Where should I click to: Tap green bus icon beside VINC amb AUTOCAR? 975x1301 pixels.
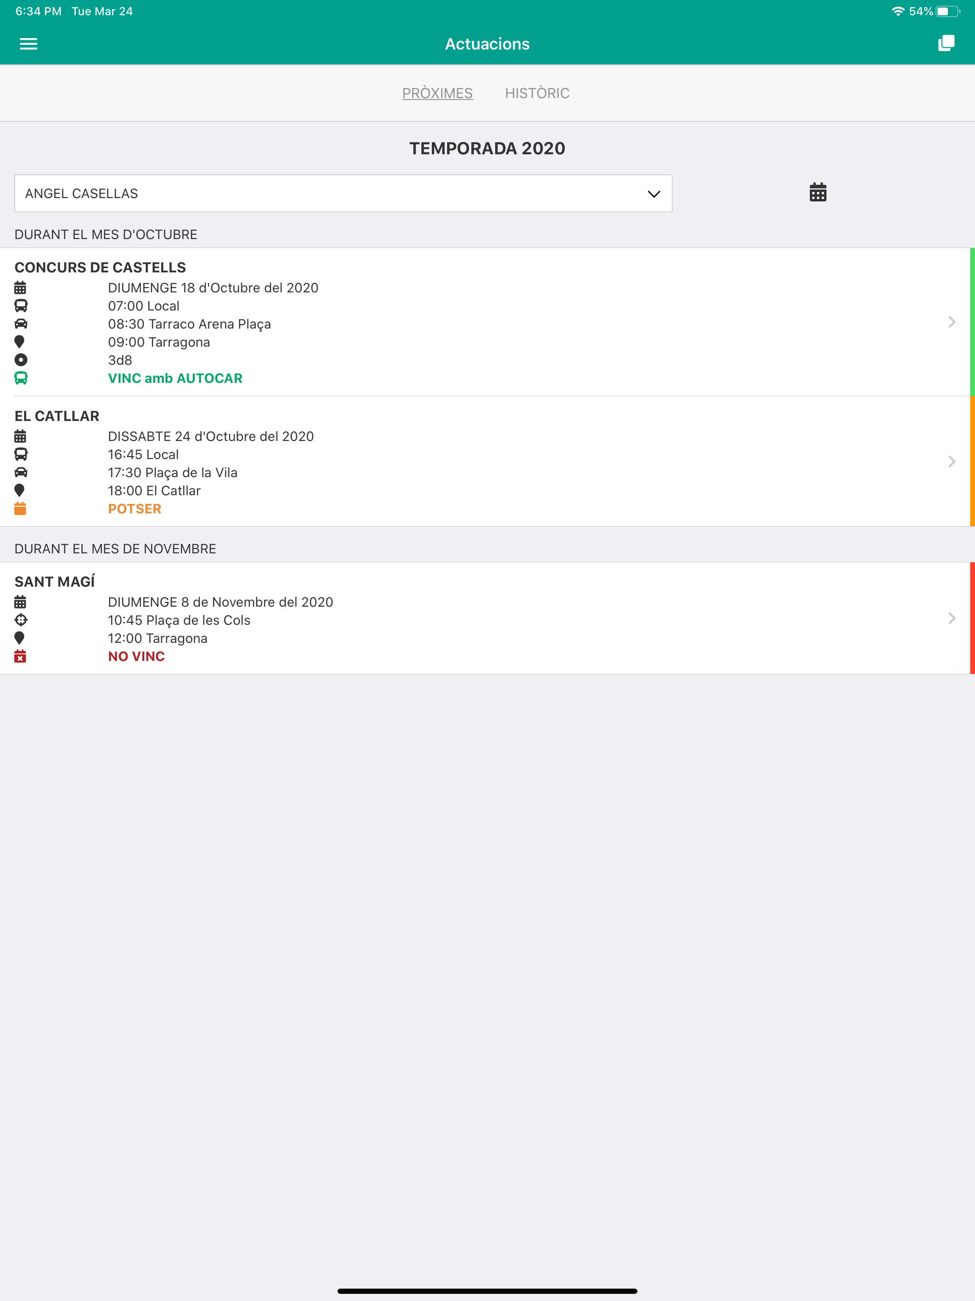20,378
